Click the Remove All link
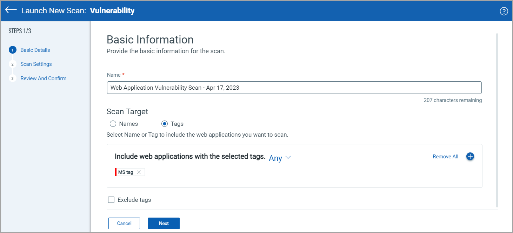The height and width of the screenshot is (233, 513). point(445,157)
